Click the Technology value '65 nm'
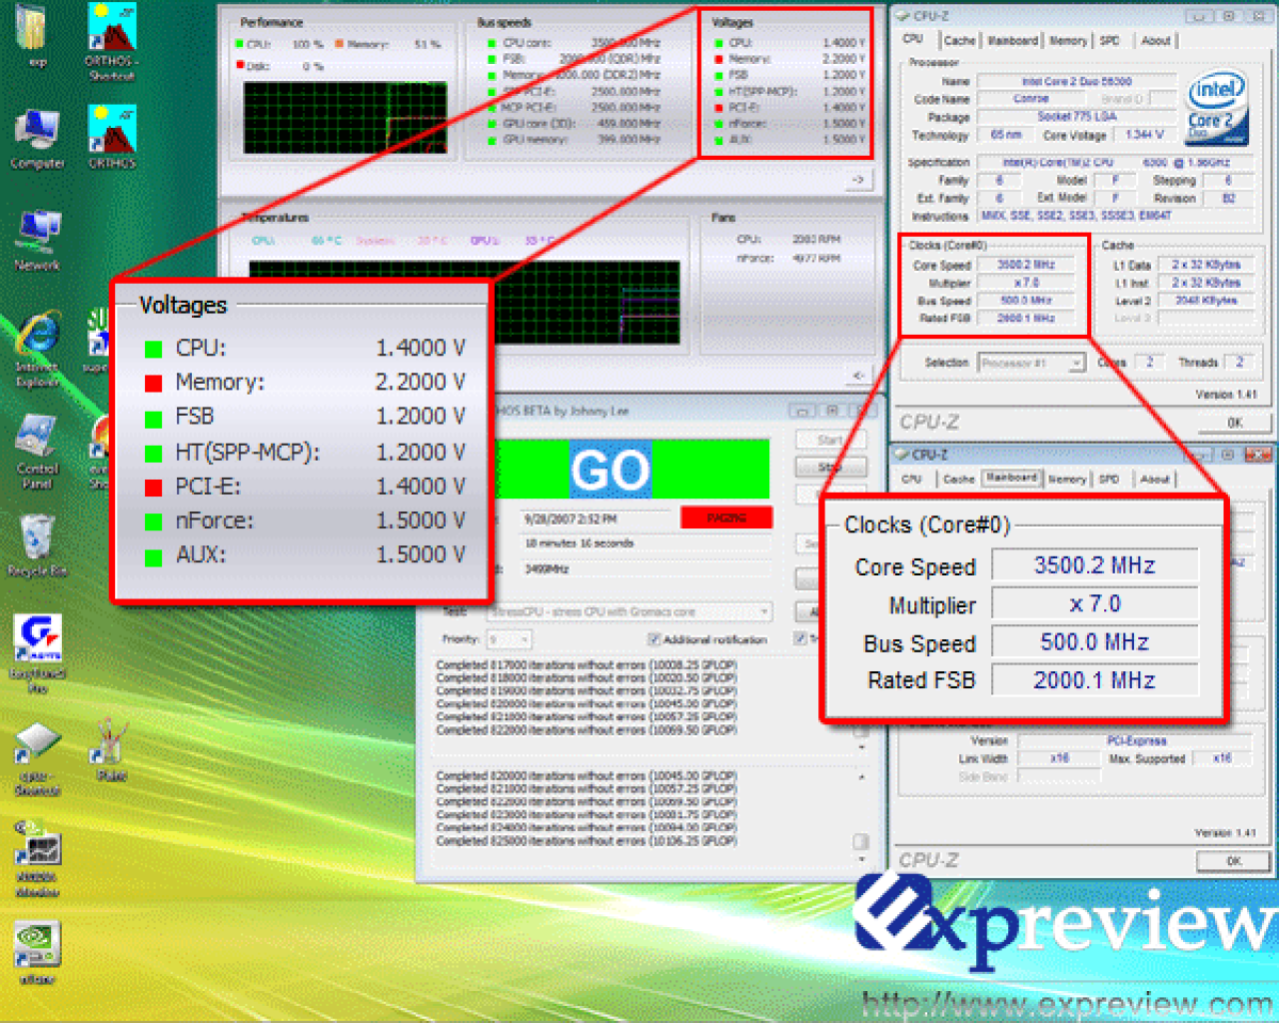 point(1005,135)
